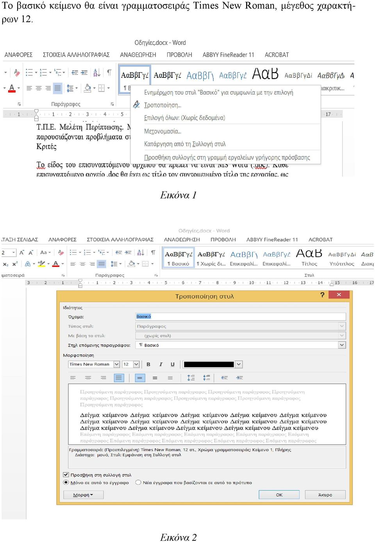The width and height of the screenshot is (375, 542).
Task: Toggle Italic in the Τροποποίηση στυλ dialog
Action: 161,364
